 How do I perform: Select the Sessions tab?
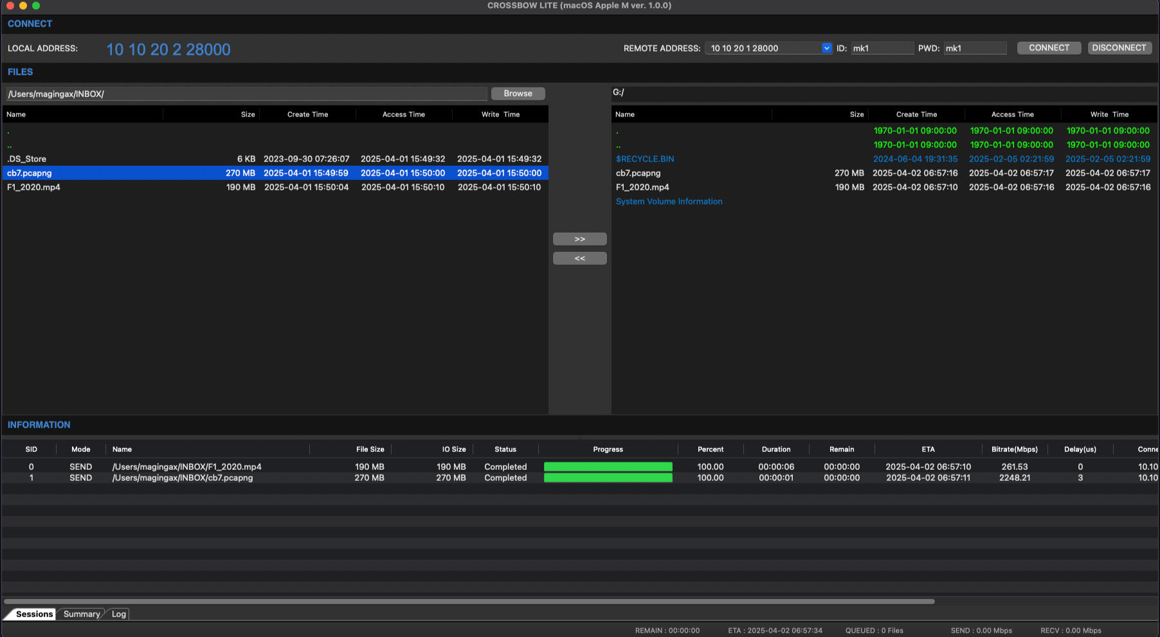click(34, 614)
